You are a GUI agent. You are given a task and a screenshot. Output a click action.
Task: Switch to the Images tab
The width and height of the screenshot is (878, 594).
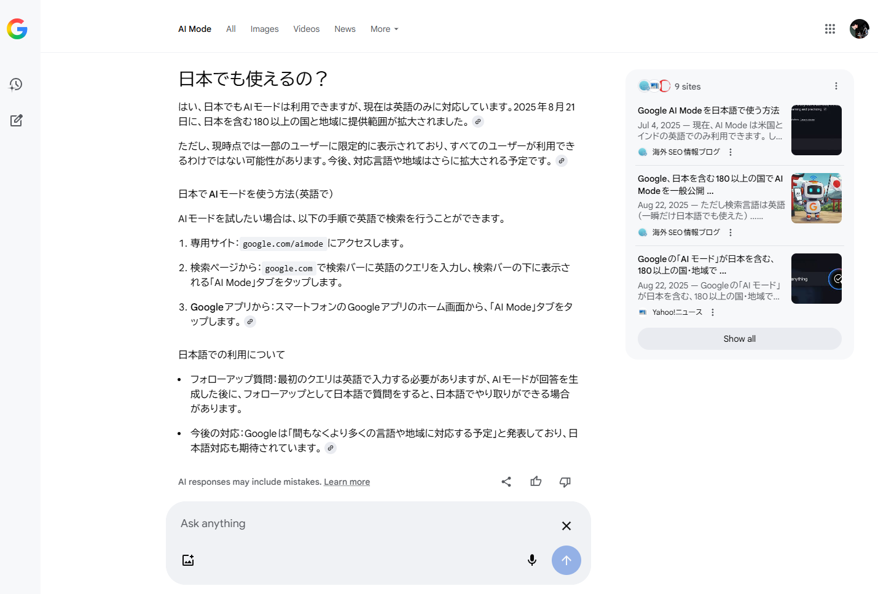[x=265, y=29]
